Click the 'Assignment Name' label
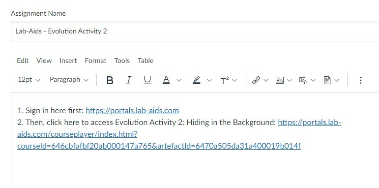The image size is (379, 188). pos(38,13)
